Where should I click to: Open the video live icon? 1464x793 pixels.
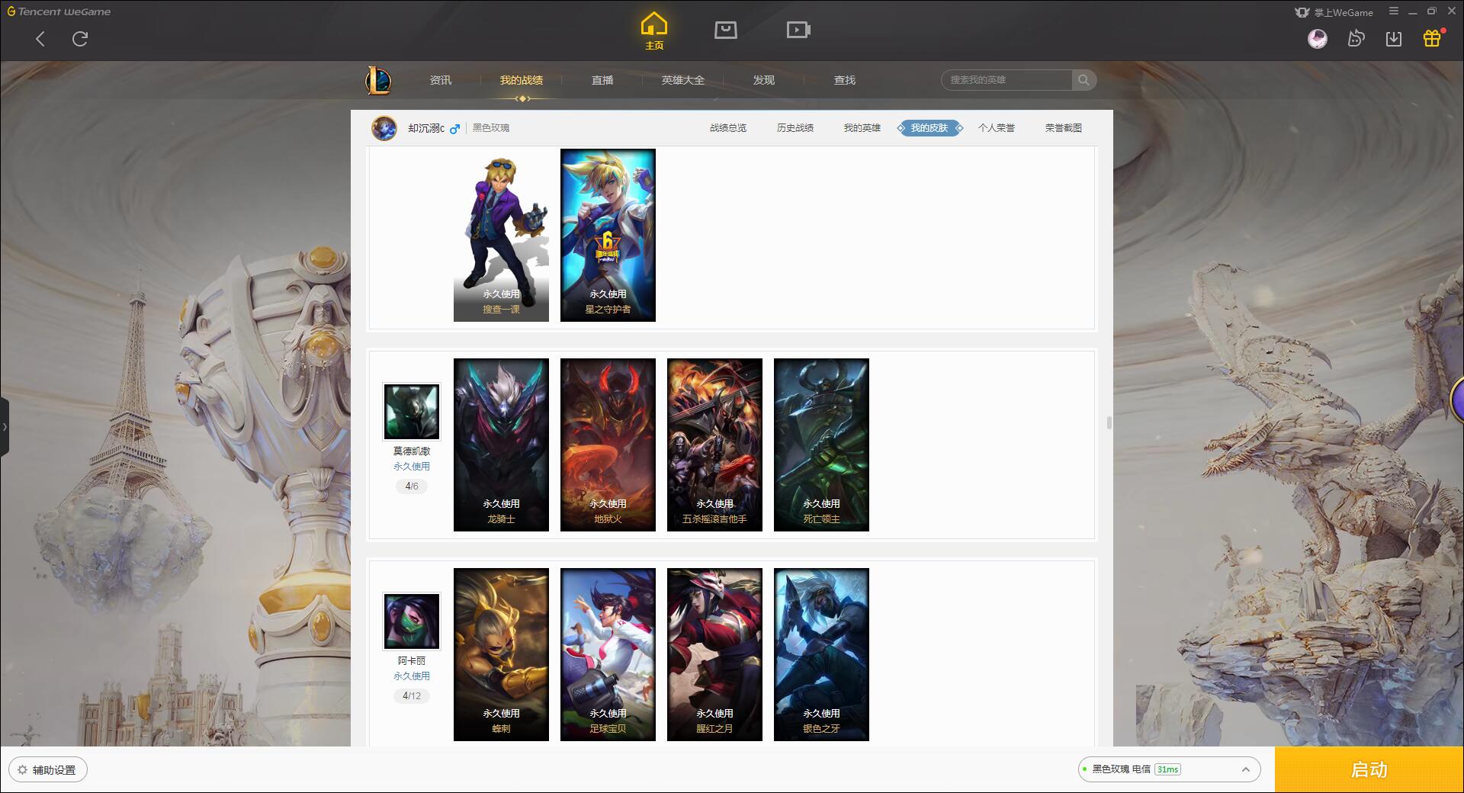798,30
